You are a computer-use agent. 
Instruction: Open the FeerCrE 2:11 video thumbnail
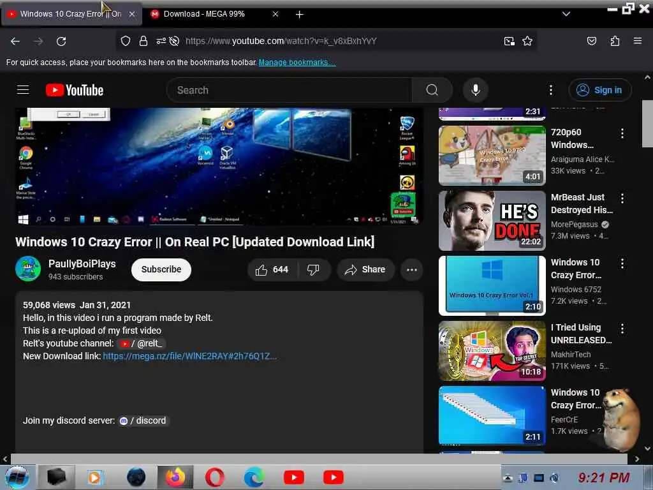(x=492, y=415)
